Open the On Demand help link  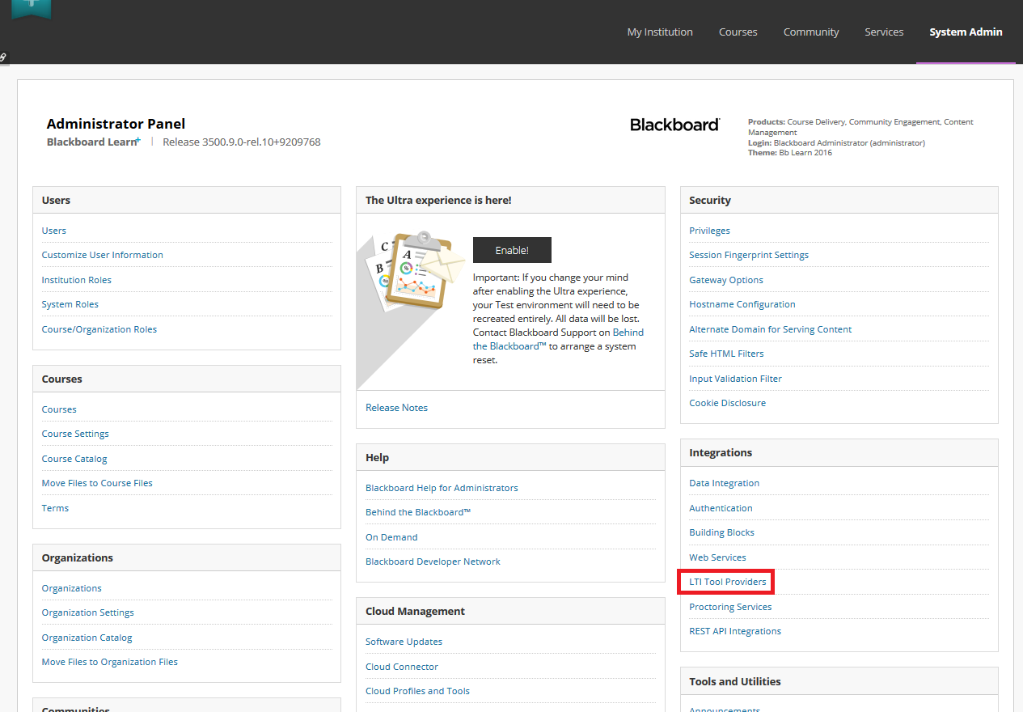coord(391,537)
